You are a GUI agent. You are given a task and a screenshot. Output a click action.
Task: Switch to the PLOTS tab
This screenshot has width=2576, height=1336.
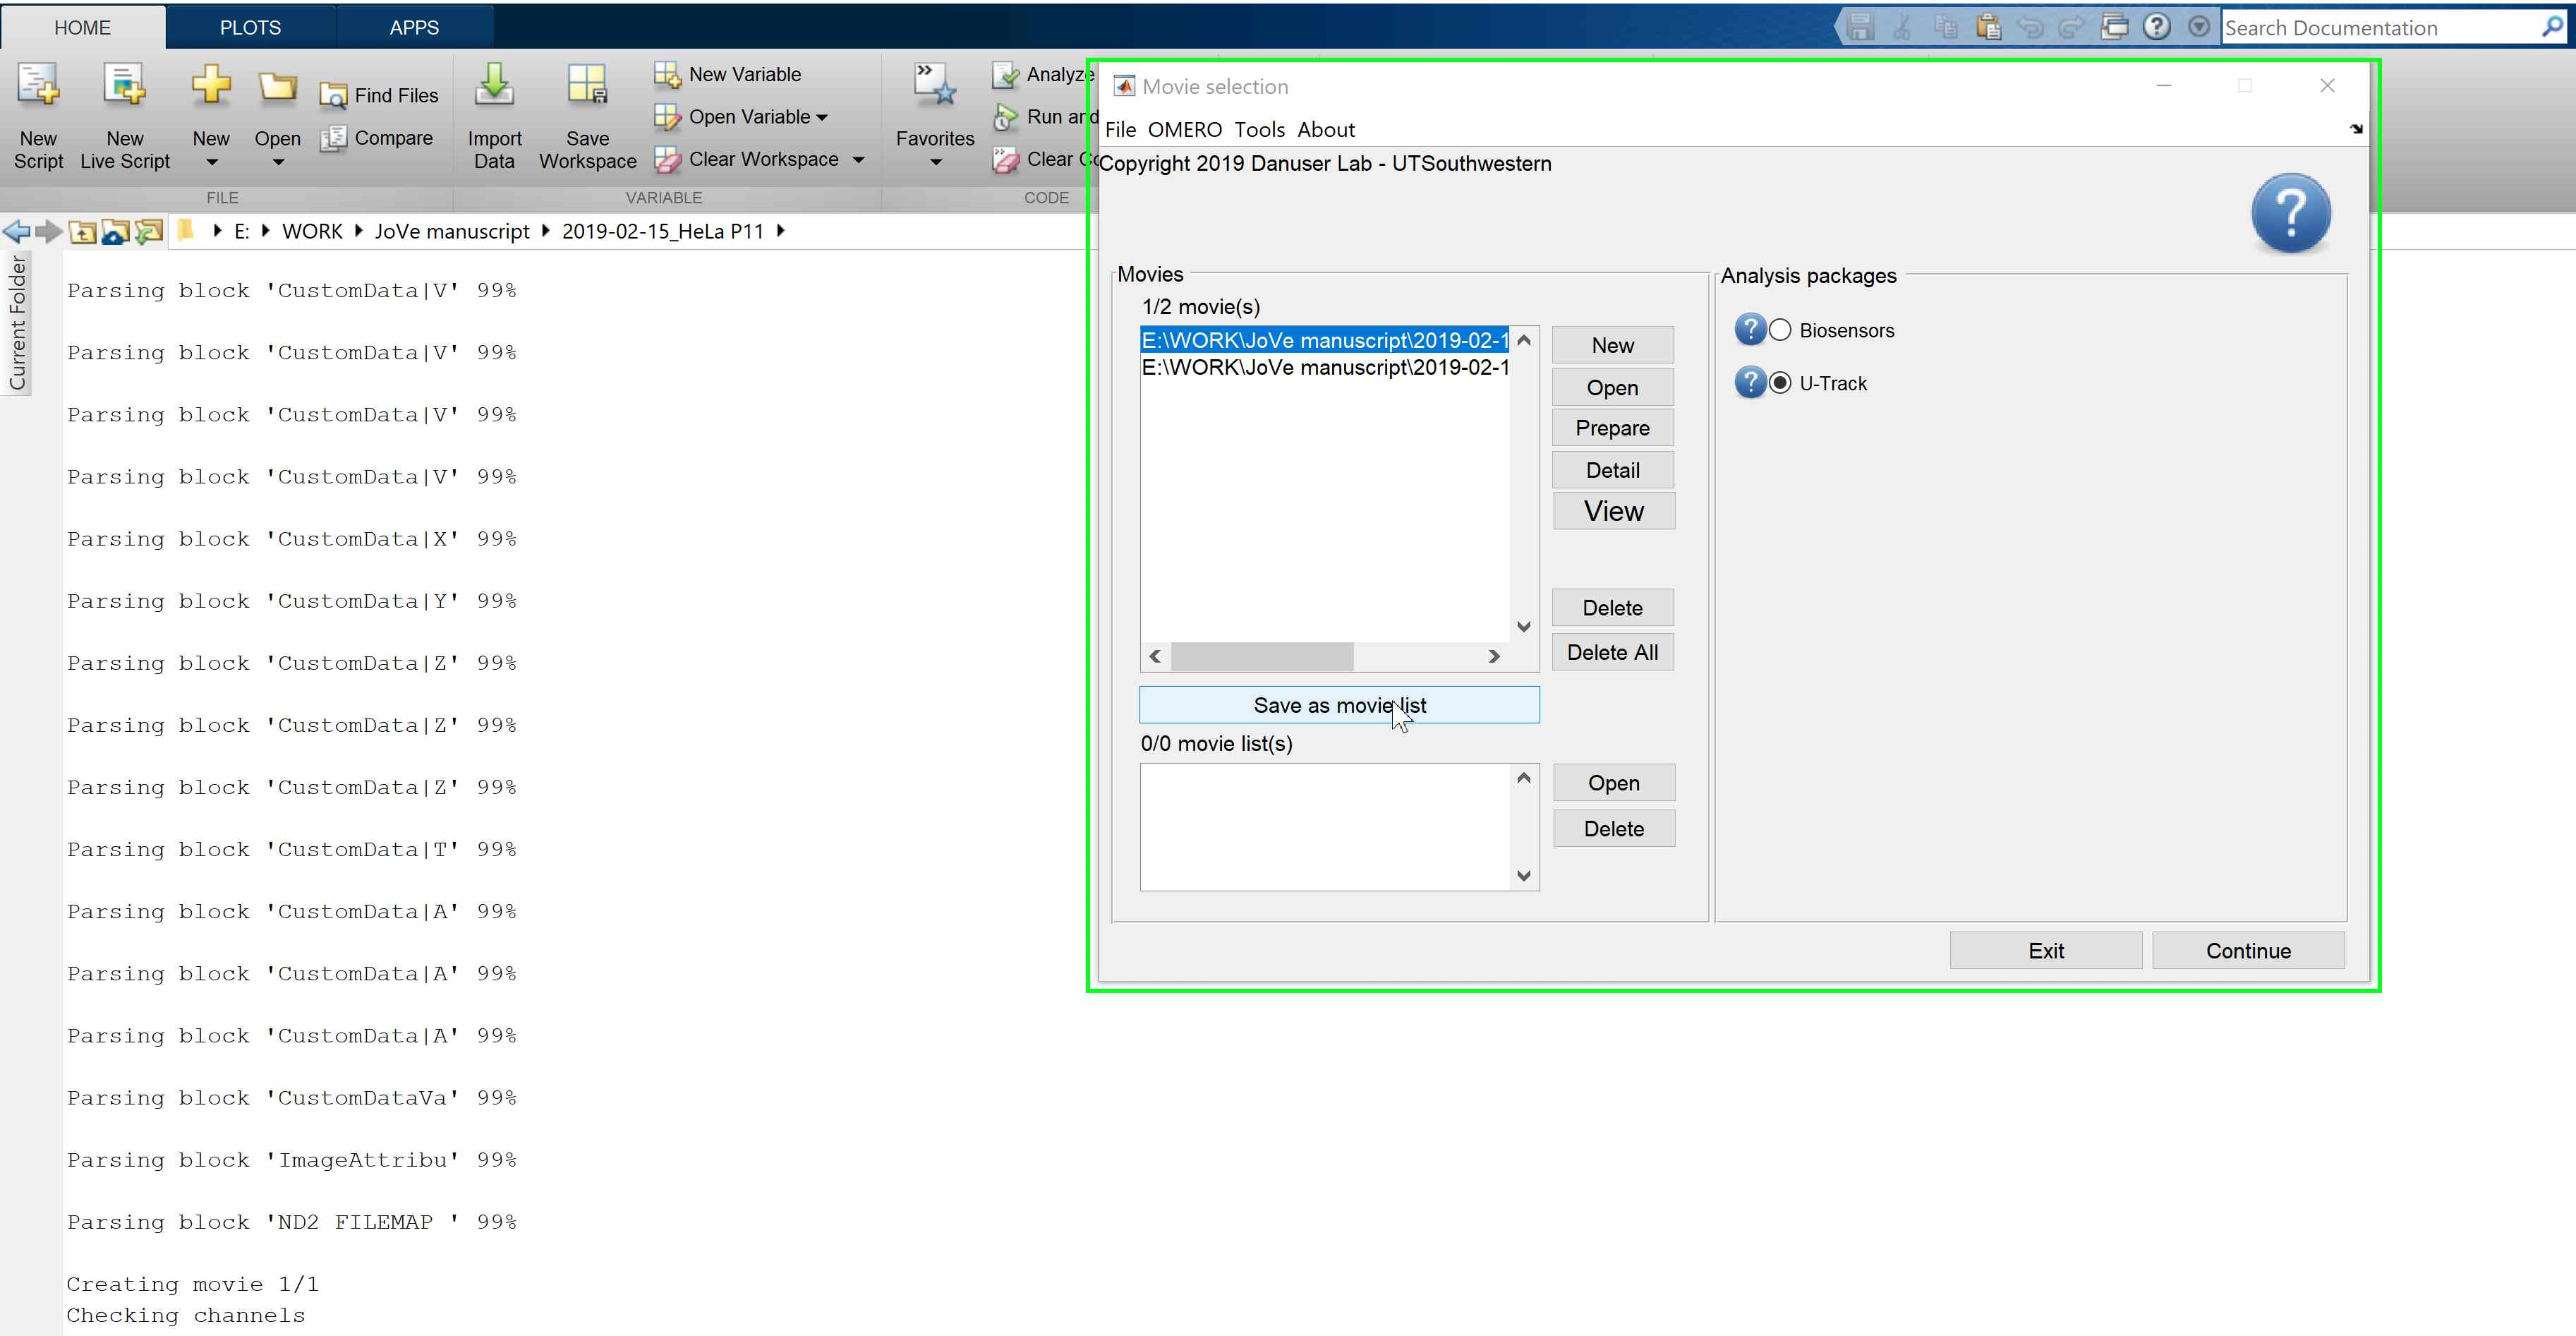point(250,27)
